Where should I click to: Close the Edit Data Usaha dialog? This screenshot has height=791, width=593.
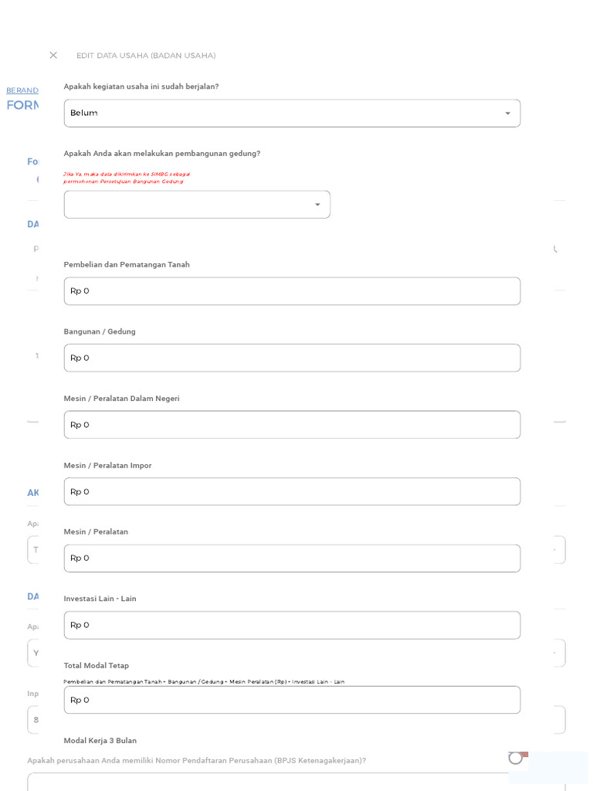[53, 56]
